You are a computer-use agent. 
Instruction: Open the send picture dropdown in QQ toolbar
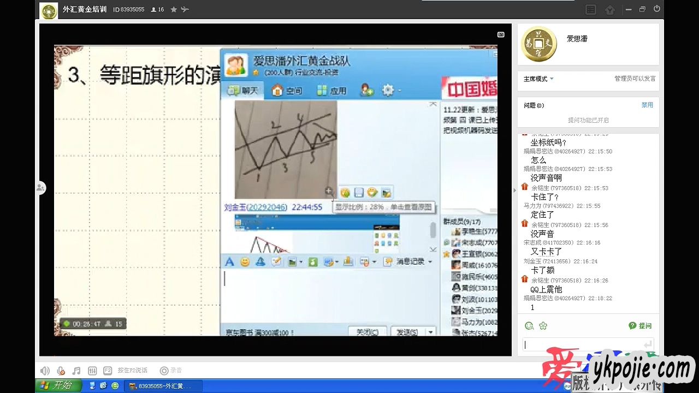(x=295, y=262)
